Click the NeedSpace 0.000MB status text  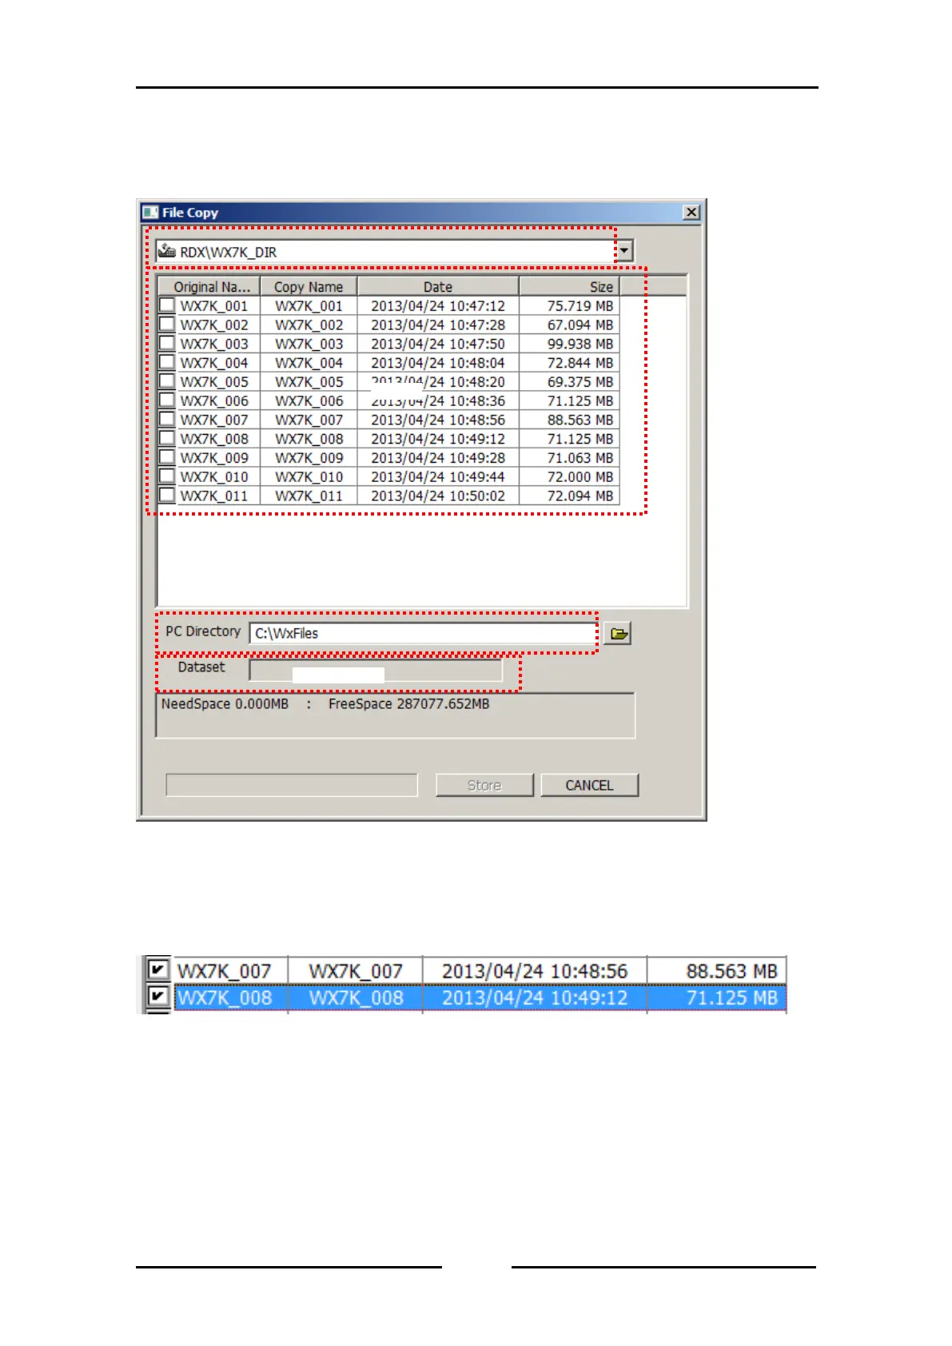[225, 703]
